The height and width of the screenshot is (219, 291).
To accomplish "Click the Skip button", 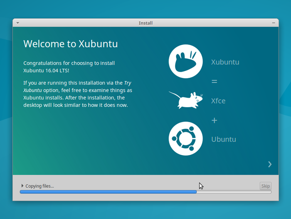I will 265,186.
